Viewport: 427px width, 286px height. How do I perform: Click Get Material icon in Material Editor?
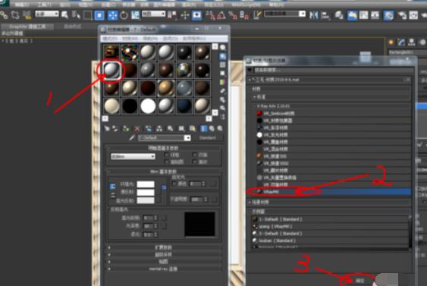pos(107,128)
